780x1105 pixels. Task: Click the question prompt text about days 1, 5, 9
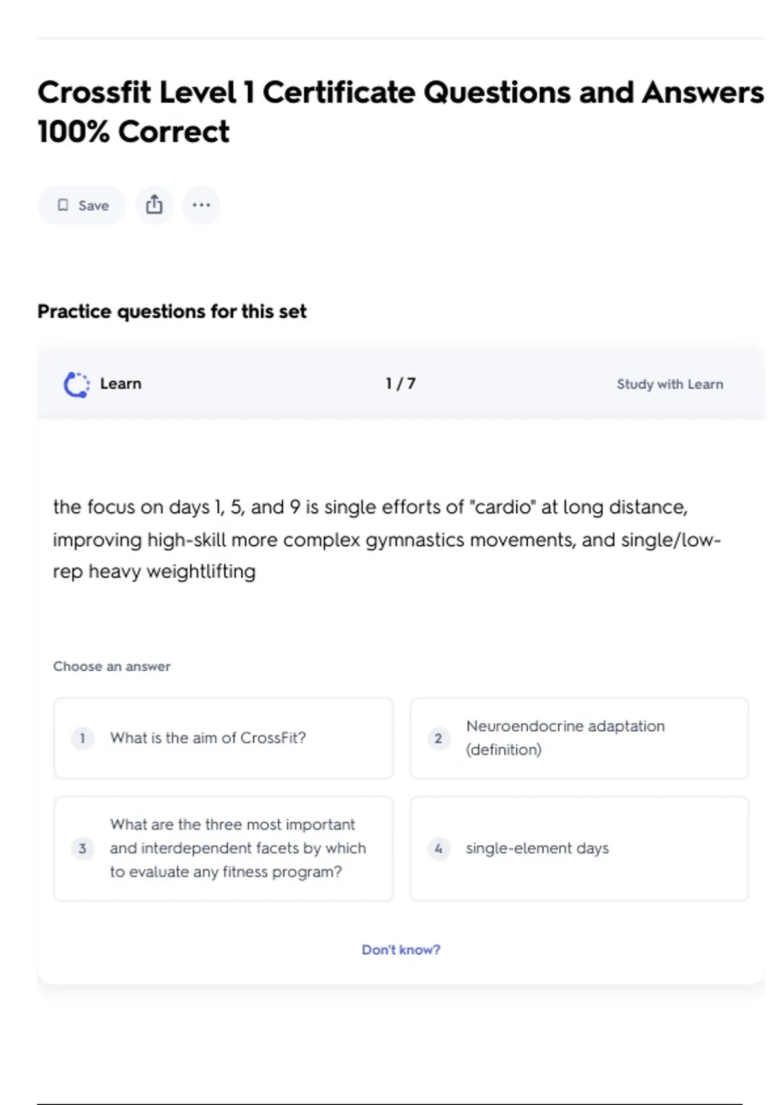387,539
